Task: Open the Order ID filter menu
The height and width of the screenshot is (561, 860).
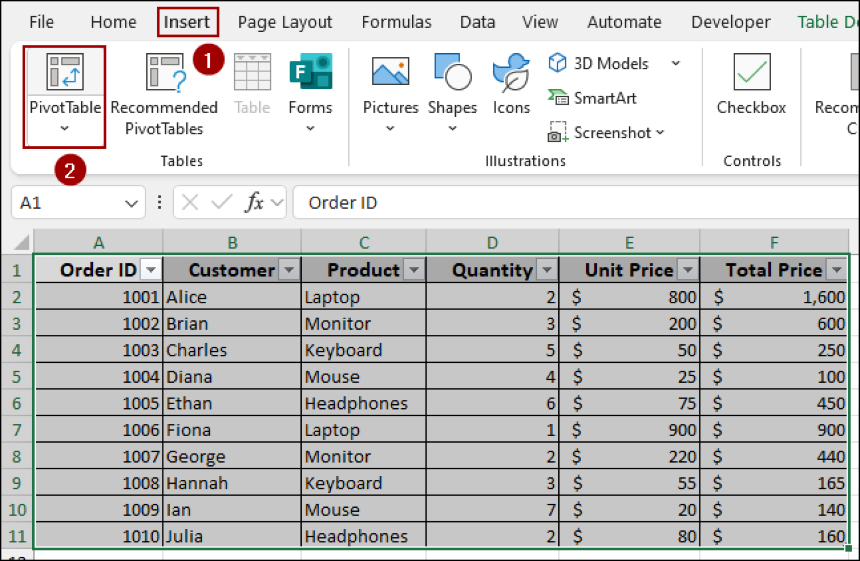Action: coord(150,269)
